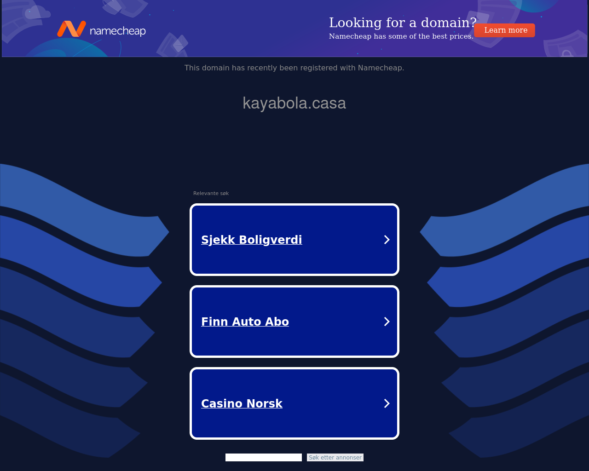Click the 'Looking for a domain?' headline

click(x=403, y=23)
